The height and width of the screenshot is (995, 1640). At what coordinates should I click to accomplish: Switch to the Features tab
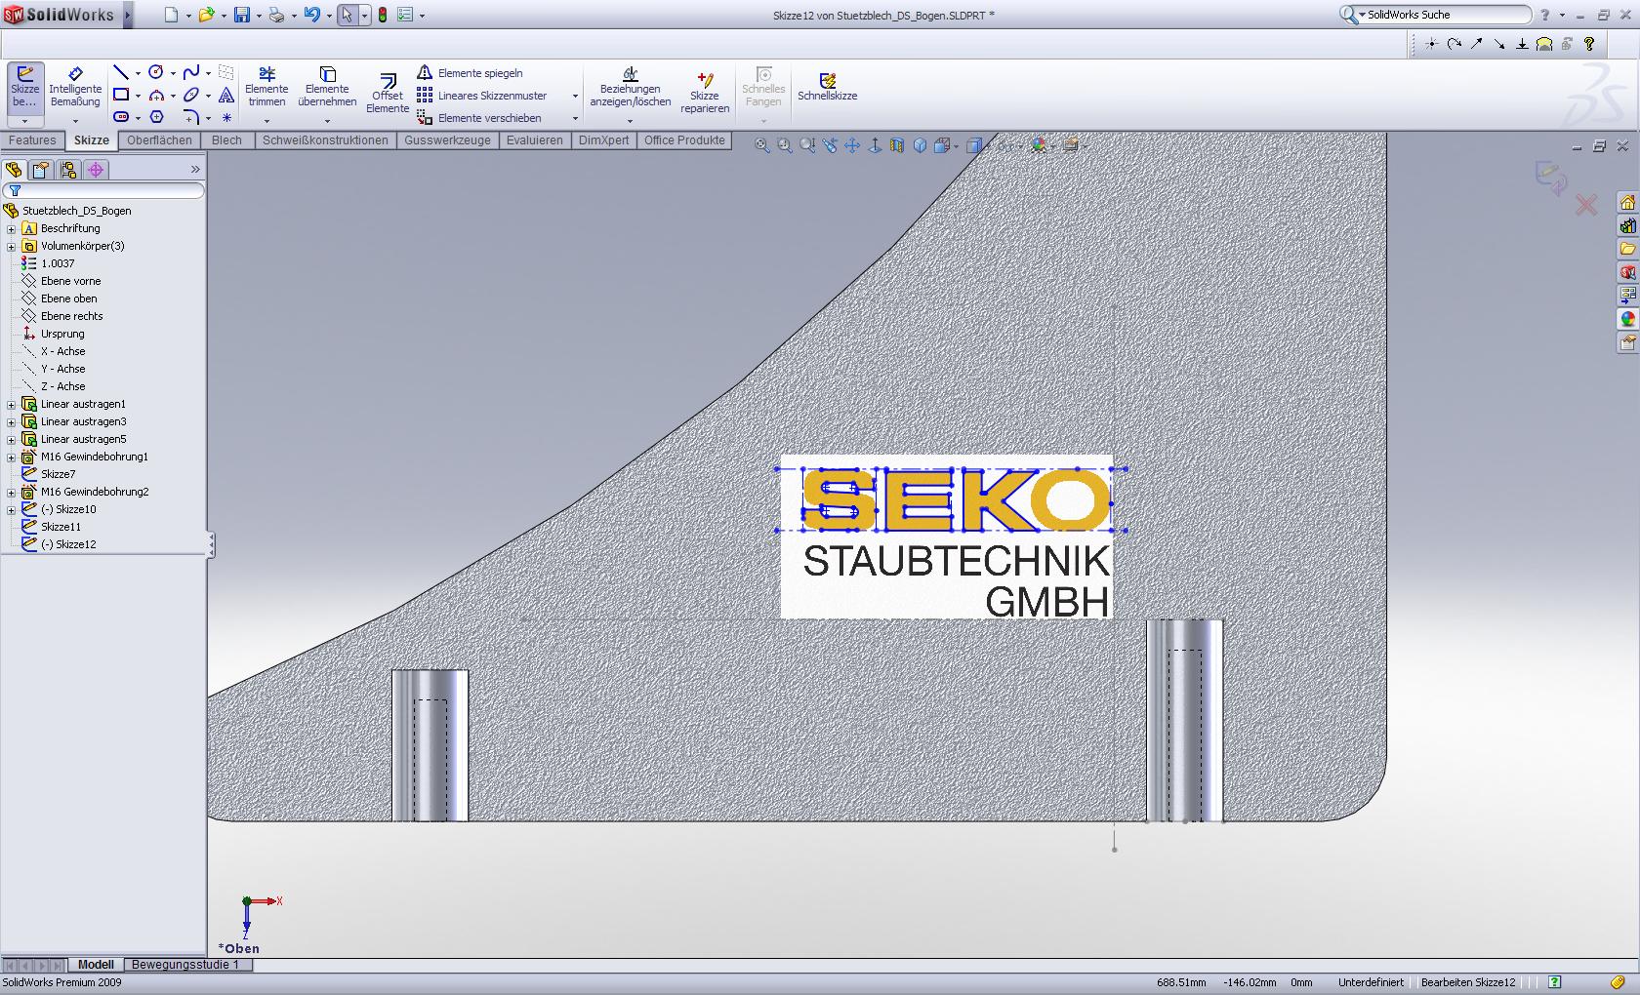point(32,140)
